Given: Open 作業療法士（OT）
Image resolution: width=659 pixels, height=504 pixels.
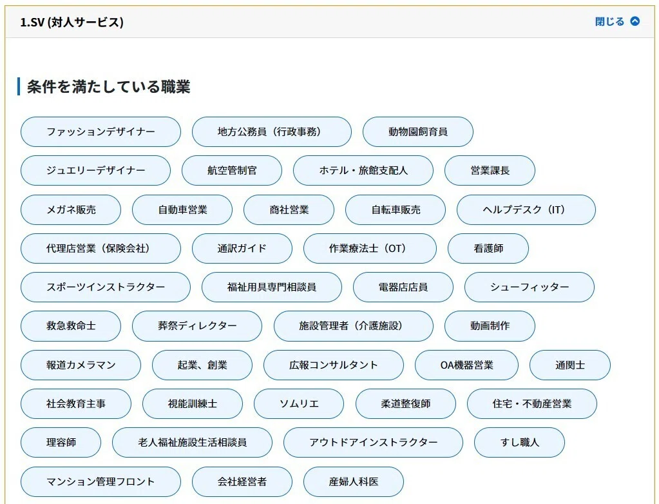Looking at the screenshot, I should [370, 248].
